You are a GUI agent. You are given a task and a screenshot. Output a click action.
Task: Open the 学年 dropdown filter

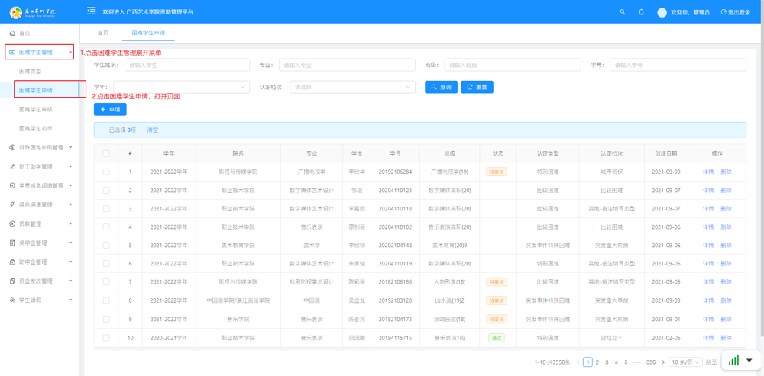[181, 87]
